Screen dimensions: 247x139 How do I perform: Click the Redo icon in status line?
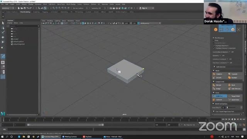point(31,8)
